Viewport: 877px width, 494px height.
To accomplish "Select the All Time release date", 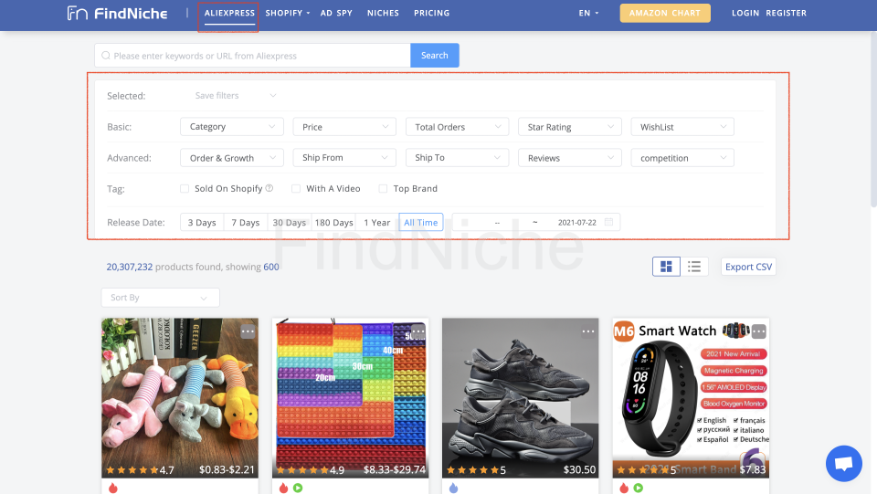I will (420, 223).
